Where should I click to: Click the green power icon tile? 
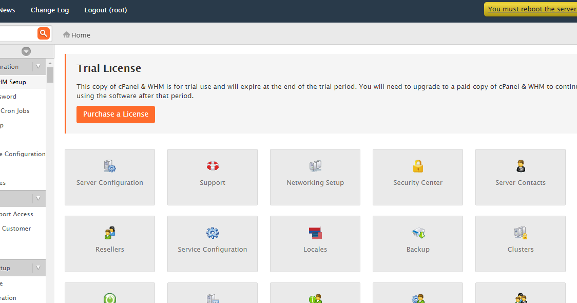[x=110, y=293]
